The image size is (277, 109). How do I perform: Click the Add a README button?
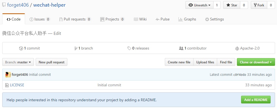pos(256,100)
